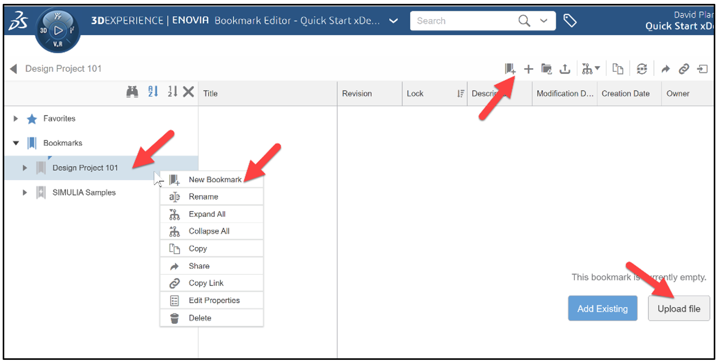
Task: Select the Upload file toolbar icon
Action: tap(565, 68)
